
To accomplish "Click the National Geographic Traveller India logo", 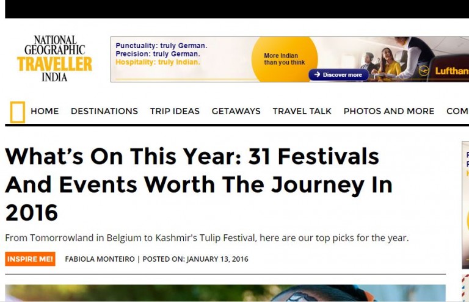I will [54, 59].
